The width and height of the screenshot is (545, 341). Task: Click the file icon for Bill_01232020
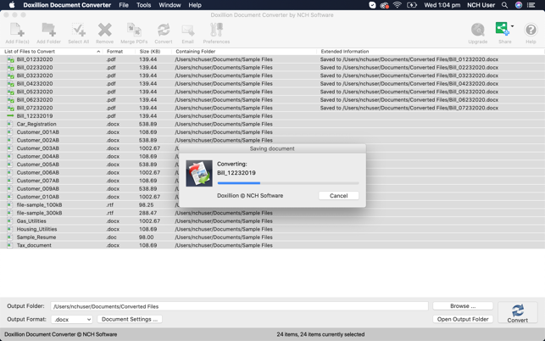point(10,59)
